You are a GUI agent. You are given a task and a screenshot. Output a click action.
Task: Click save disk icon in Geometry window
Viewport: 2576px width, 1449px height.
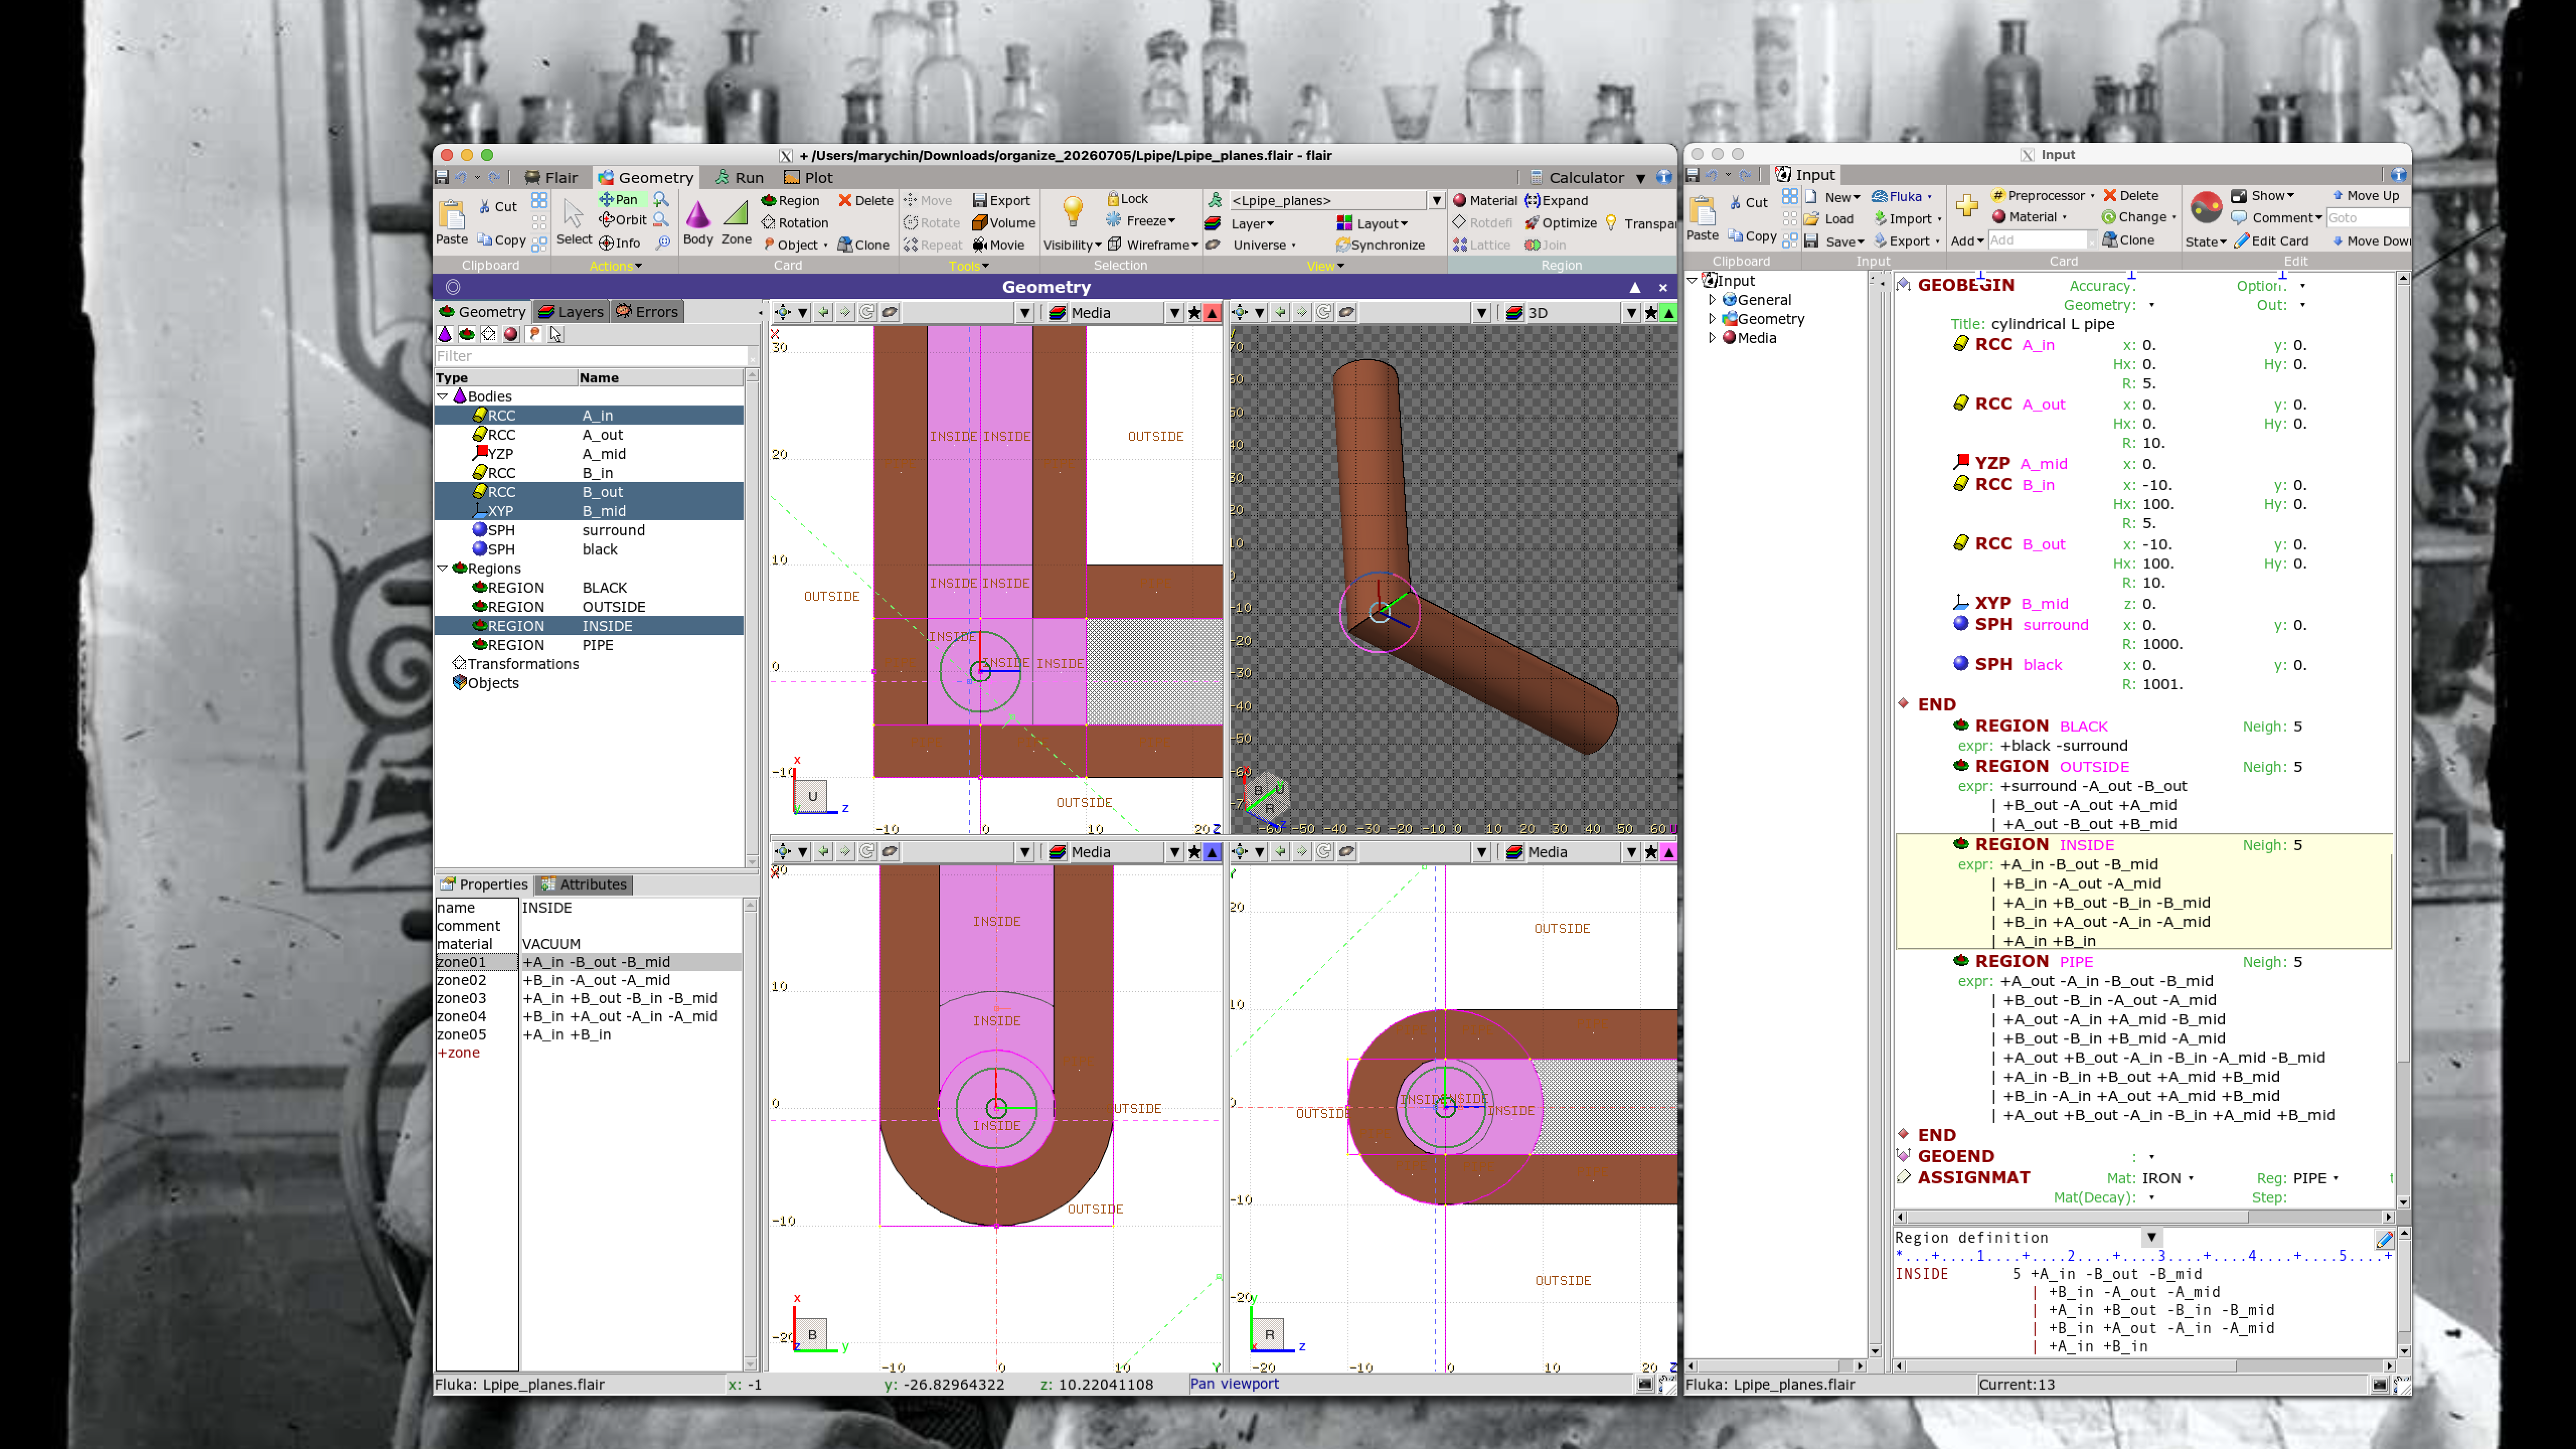442,177
